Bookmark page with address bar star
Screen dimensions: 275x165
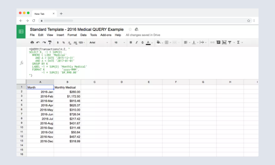[249, 21]
